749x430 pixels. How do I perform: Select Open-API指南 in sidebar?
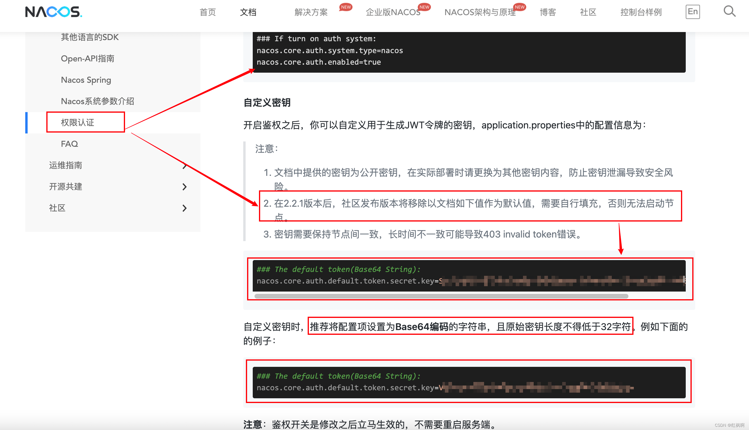[x=88, y=58]
